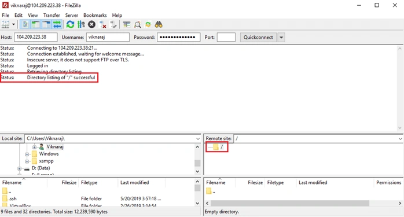The image size is (404, 217).
Task: Reconnect to the last server
Action: (113, 25)
